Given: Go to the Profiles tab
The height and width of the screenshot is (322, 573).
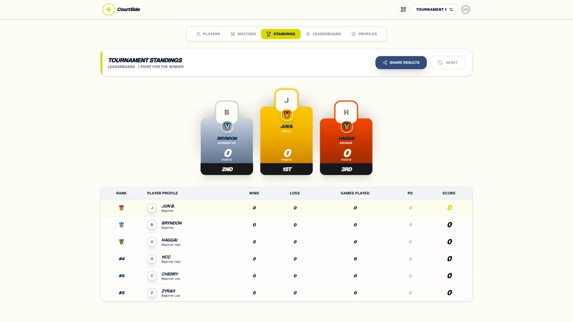Looking at the screenshot, I should (364, 34).
